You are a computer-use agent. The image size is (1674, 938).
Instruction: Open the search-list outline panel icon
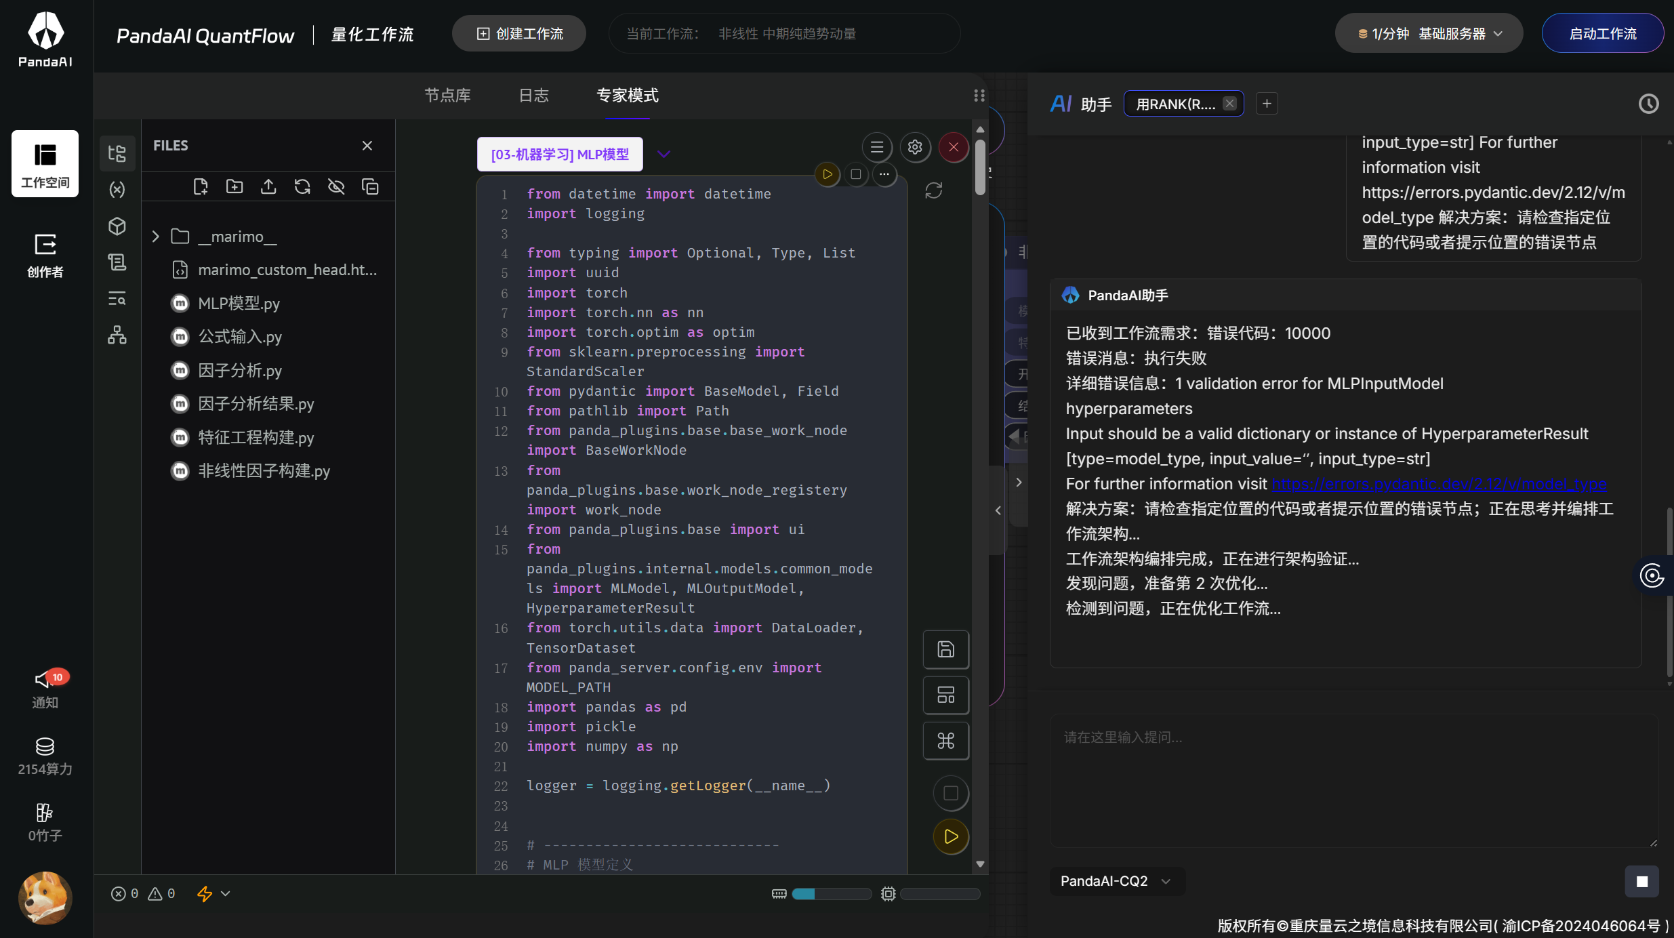pos(117,298)
